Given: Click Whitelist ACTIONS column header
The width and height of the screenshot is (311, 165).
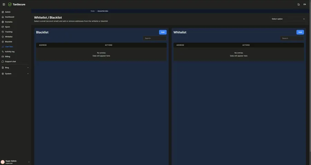Looking at the screenshot, I should pos(246,45).
